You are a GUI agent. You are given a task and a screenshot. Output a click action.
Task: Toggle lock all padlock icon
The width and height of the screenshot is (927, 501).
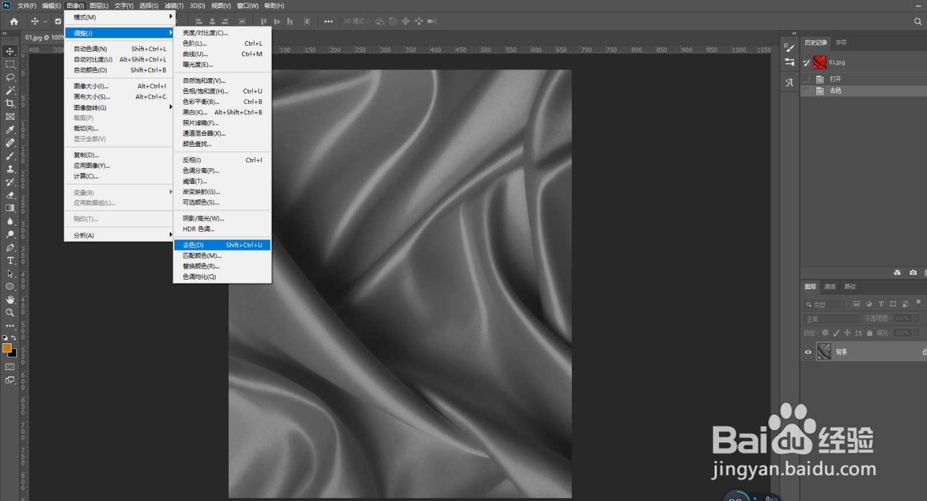pos(869,333)
